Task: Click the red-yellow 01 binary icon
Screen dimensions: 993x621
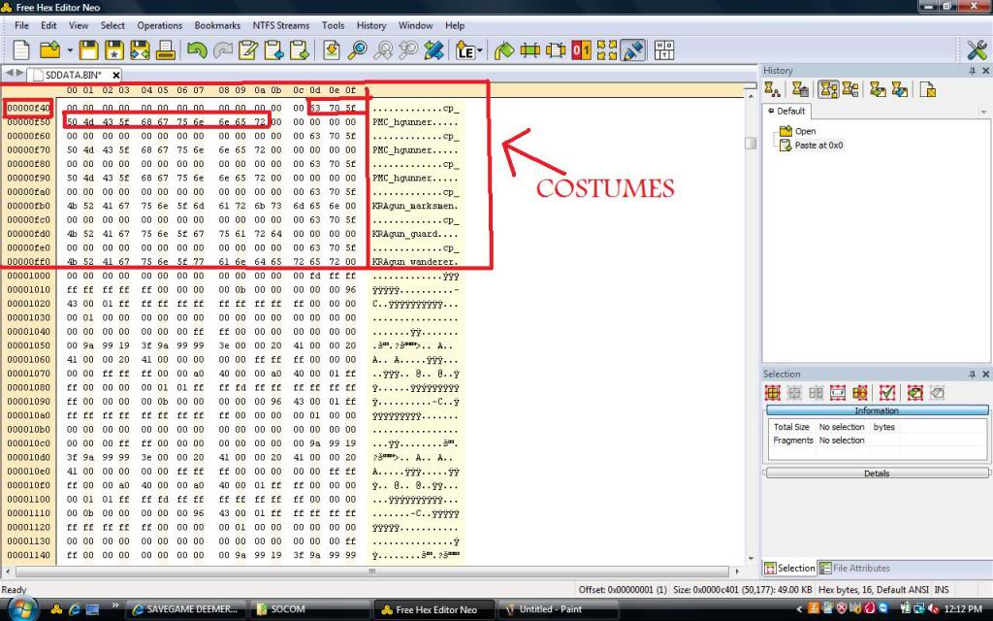Action: pos(582,50)
